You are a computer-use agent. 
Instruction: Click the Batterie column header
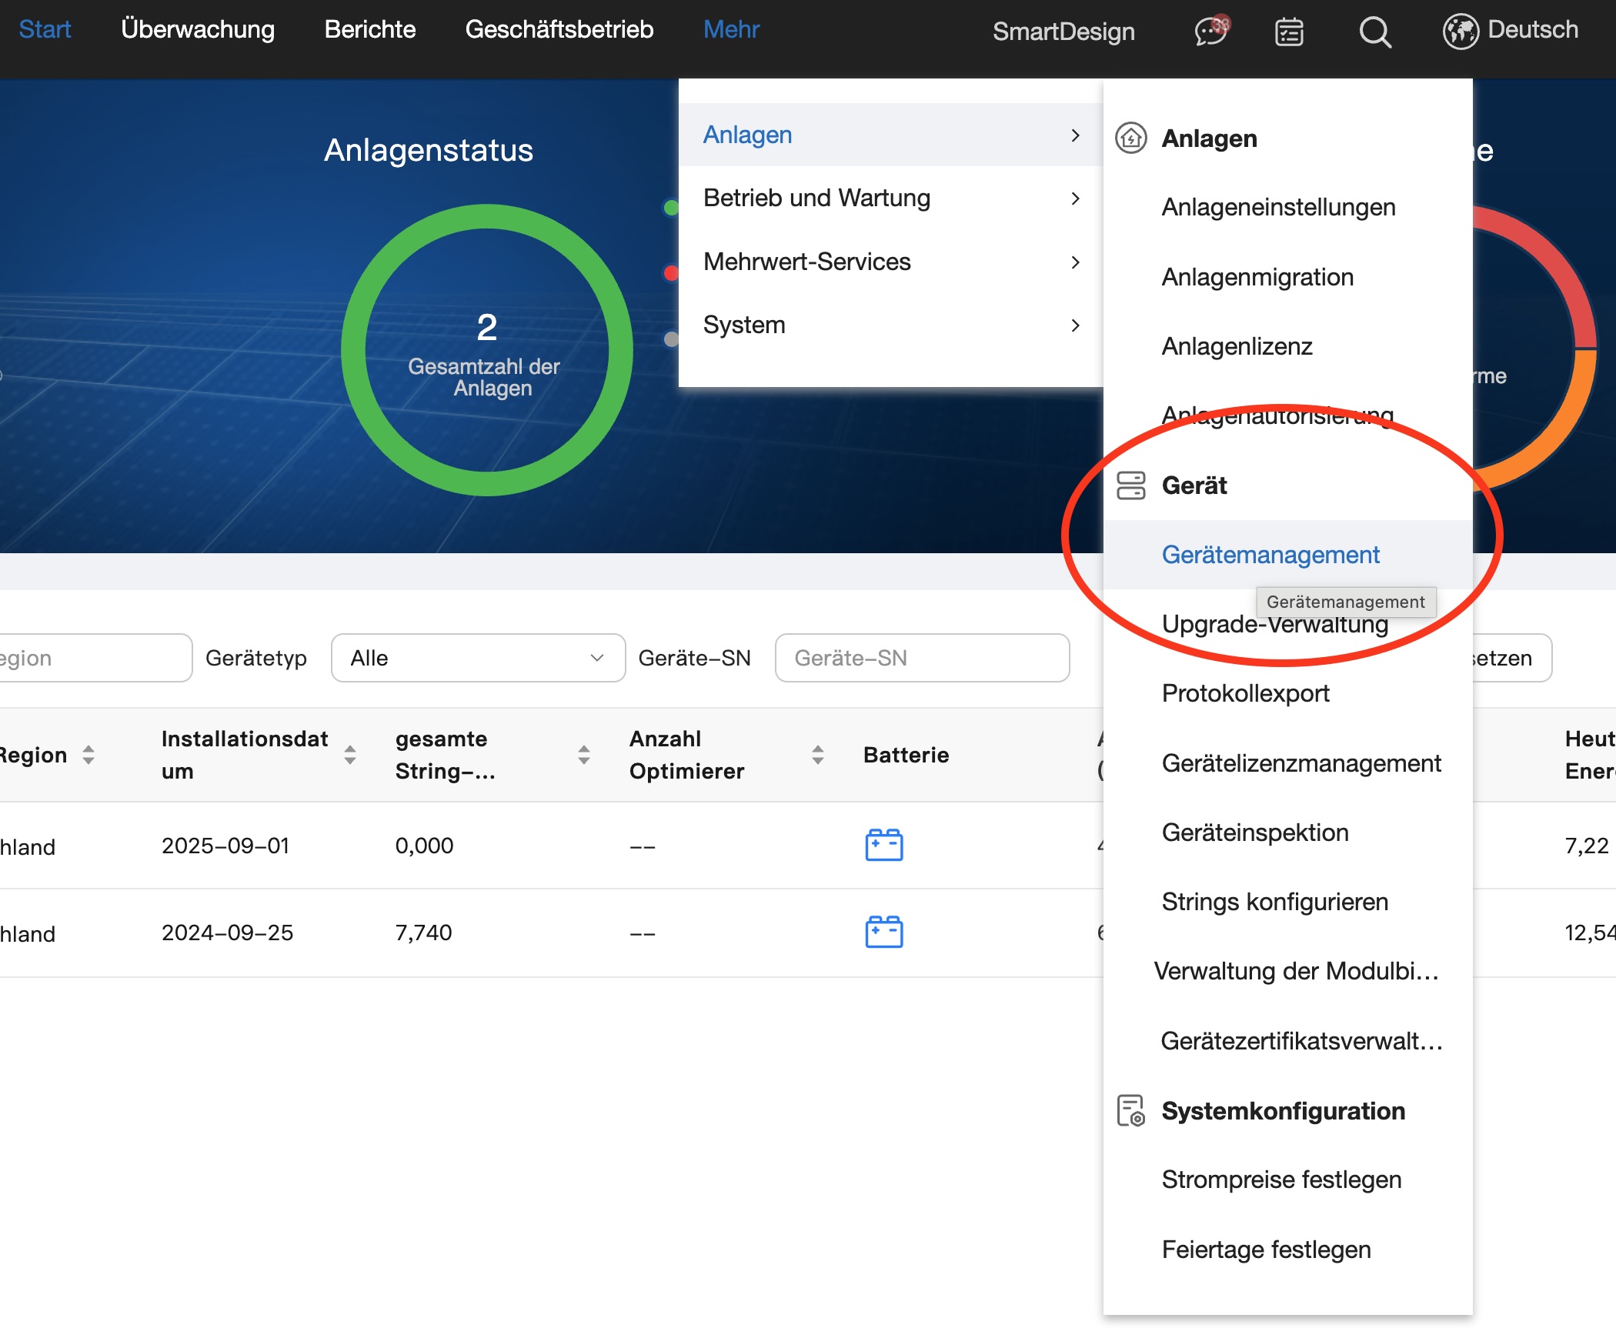coord(906,755)
